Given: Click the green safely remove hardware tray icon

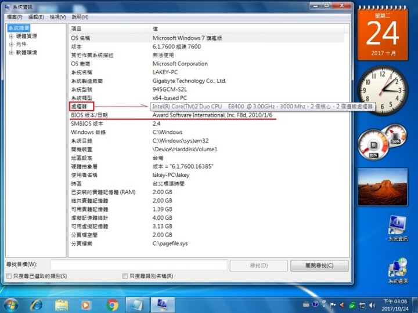Looking at the screenshot, I should click(x=352, y=305).
